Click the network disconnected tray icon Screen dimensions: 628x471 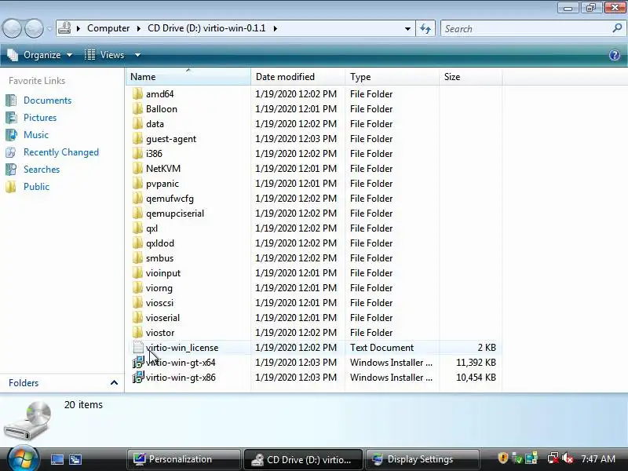pyautogui.click(x=553, y=458)
